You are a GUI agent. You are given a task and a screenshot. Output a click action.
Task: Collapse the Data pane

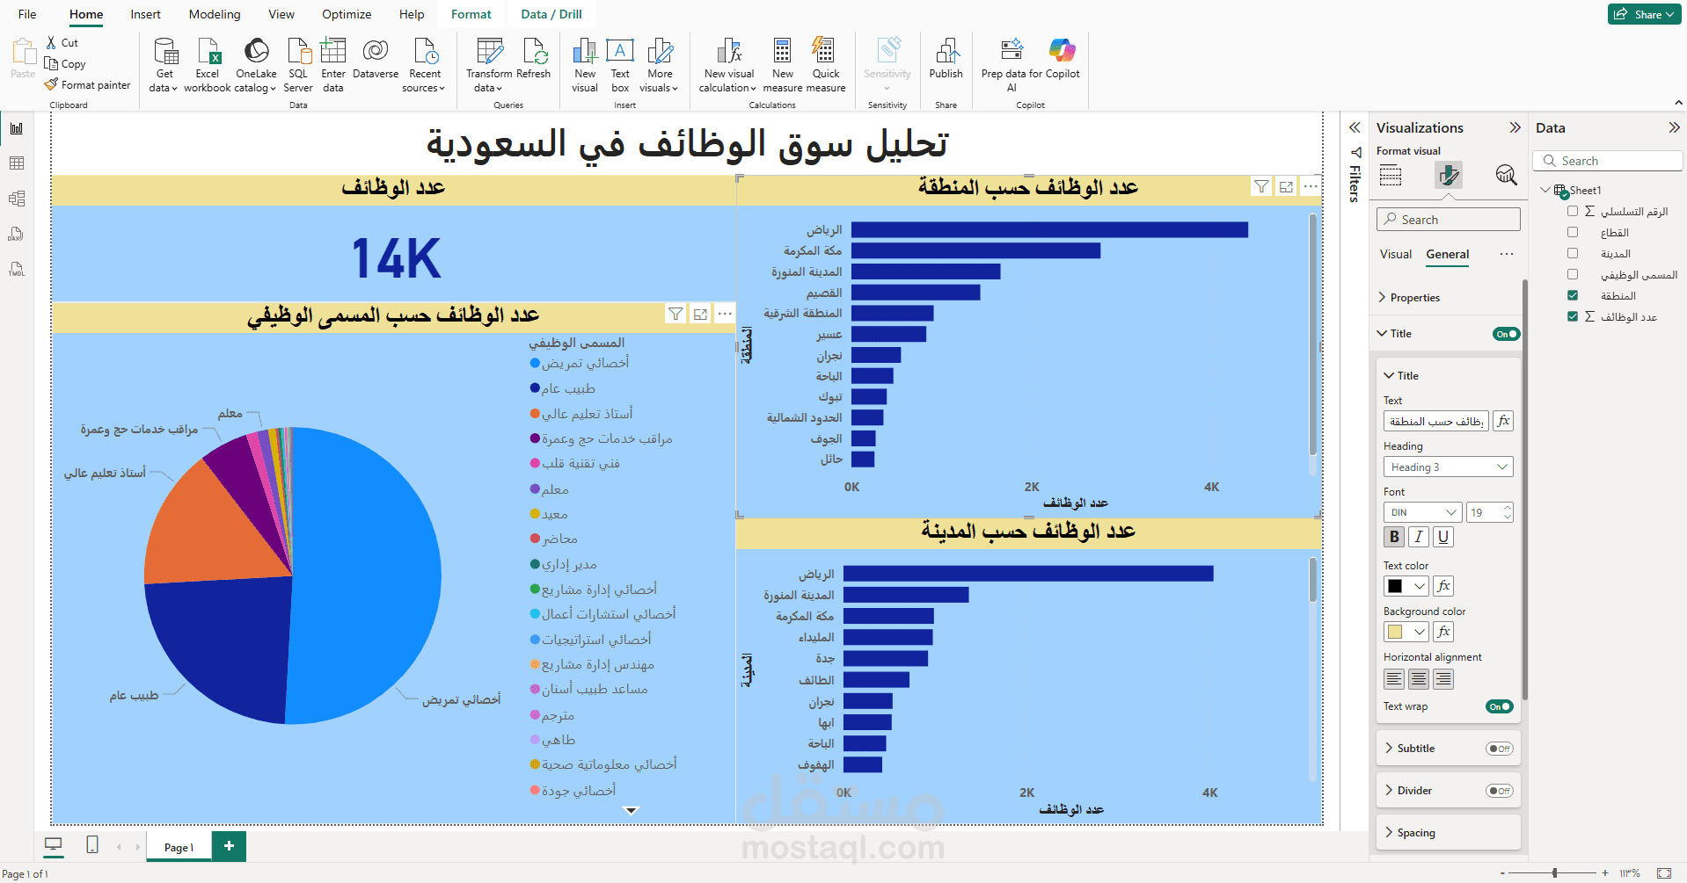(x=1674, y=127)
